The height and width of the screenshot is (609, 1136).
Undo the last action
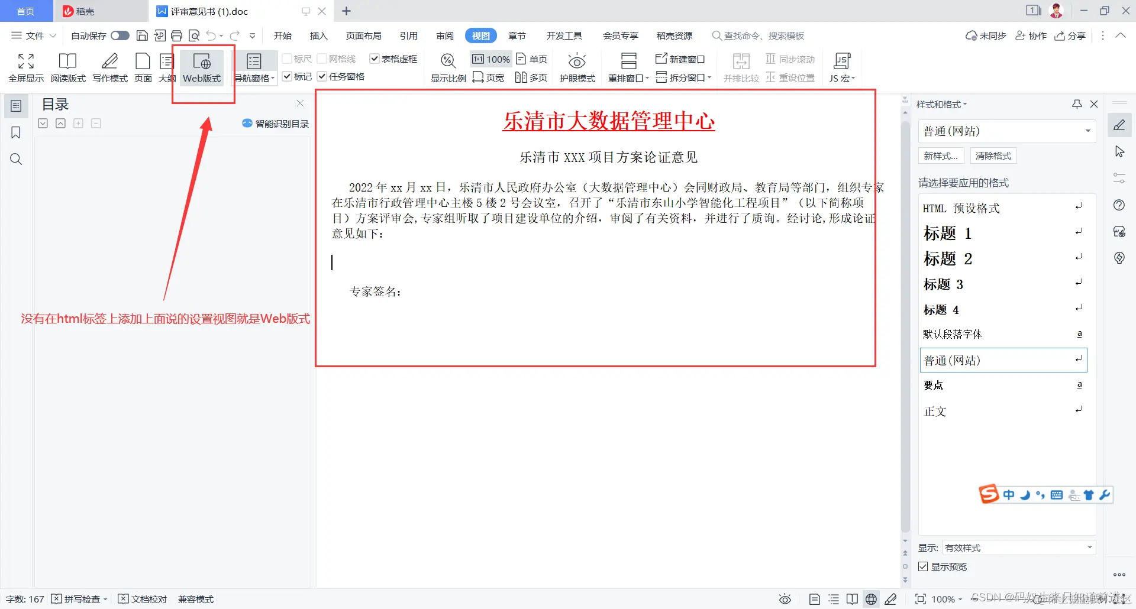tap(211, 35)
